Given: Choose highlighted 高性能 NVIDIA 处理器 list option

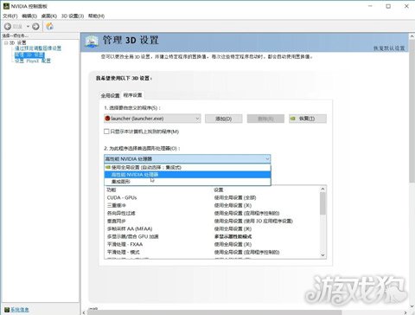Looking at the screenshot, I should pos(188,175).
